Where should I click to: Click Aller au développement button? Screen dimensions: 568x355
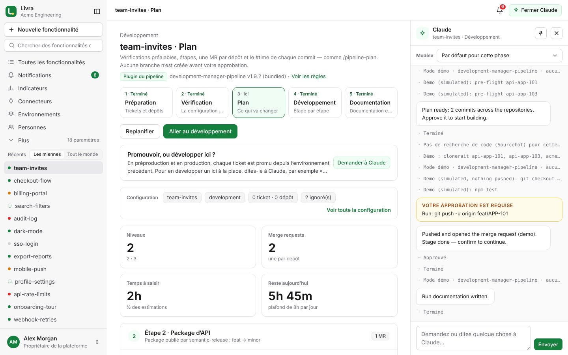click(200, 131)
